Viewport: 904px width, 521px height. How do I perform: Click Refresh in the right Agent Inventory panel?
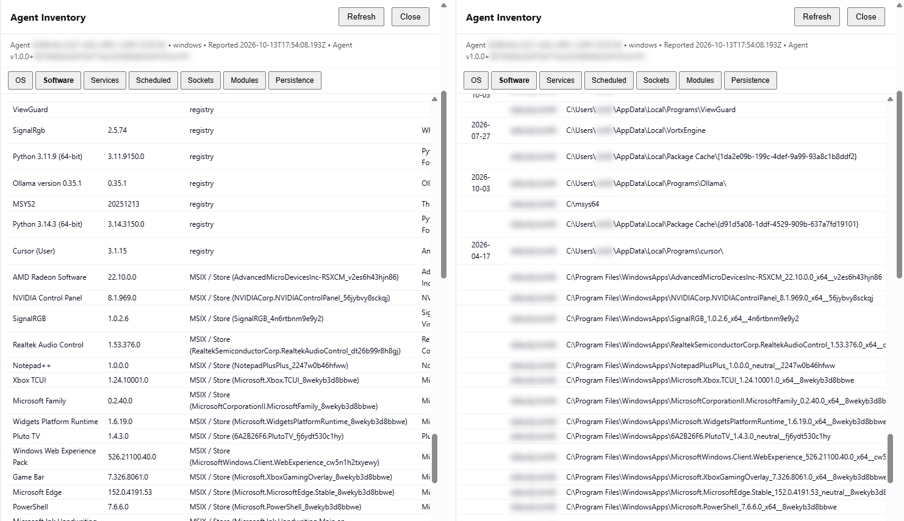817,17
